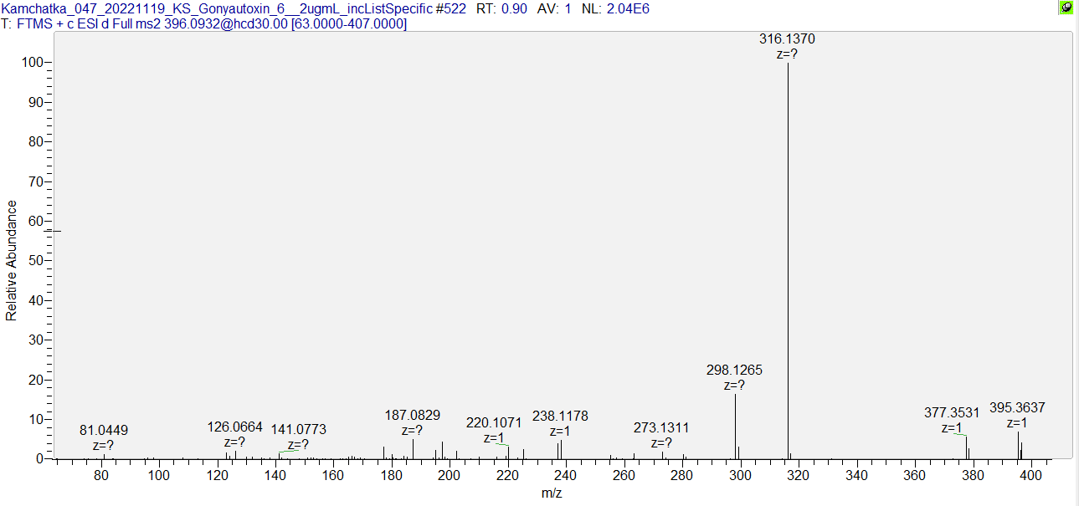Click the 220.1071 peak label
The width and height of the screenshot is (1079, 506).
pos(494,422)
